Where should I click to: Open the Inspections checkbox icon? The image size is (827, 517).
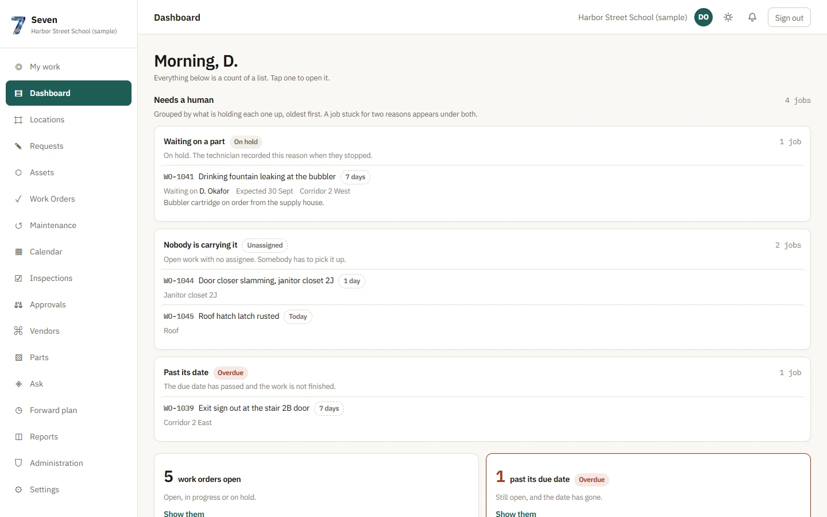pyautogui.click(x=18, y=278)
